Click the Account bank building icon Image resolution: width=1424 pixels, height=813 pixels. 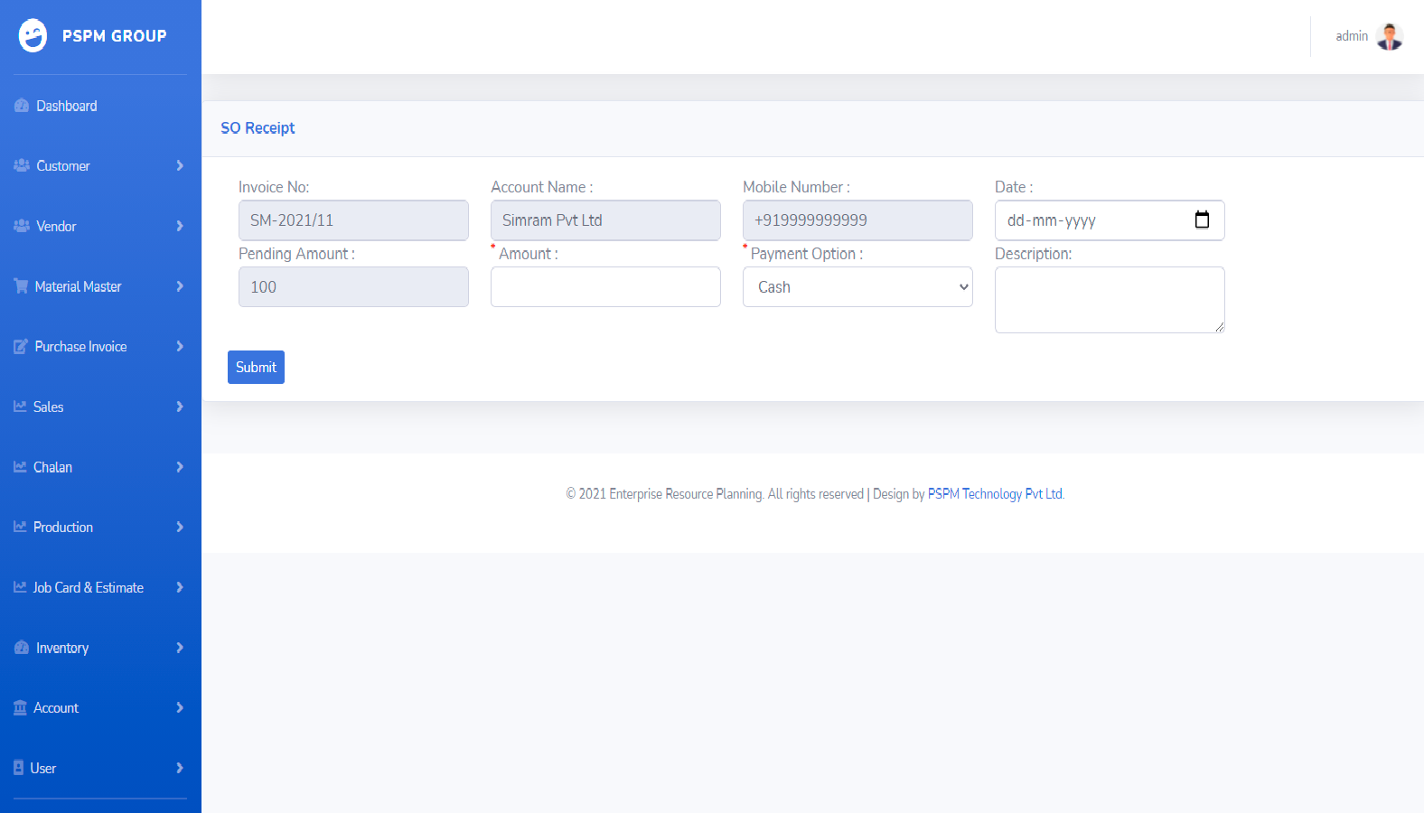click(x=20, y=708)
